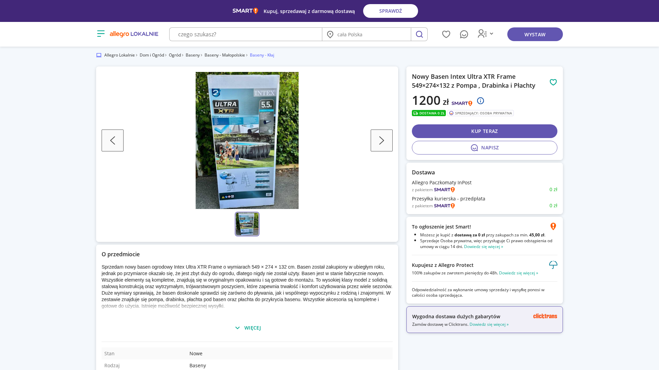Add listing to favorites with heart
The image size is (659, 370).
coord(553,82)
